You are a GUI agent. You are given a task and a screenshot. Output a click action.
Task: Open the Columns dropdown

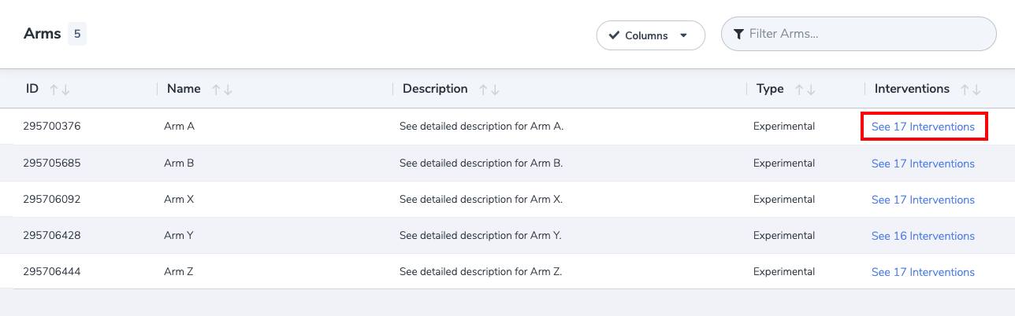(x=650, y=35)
